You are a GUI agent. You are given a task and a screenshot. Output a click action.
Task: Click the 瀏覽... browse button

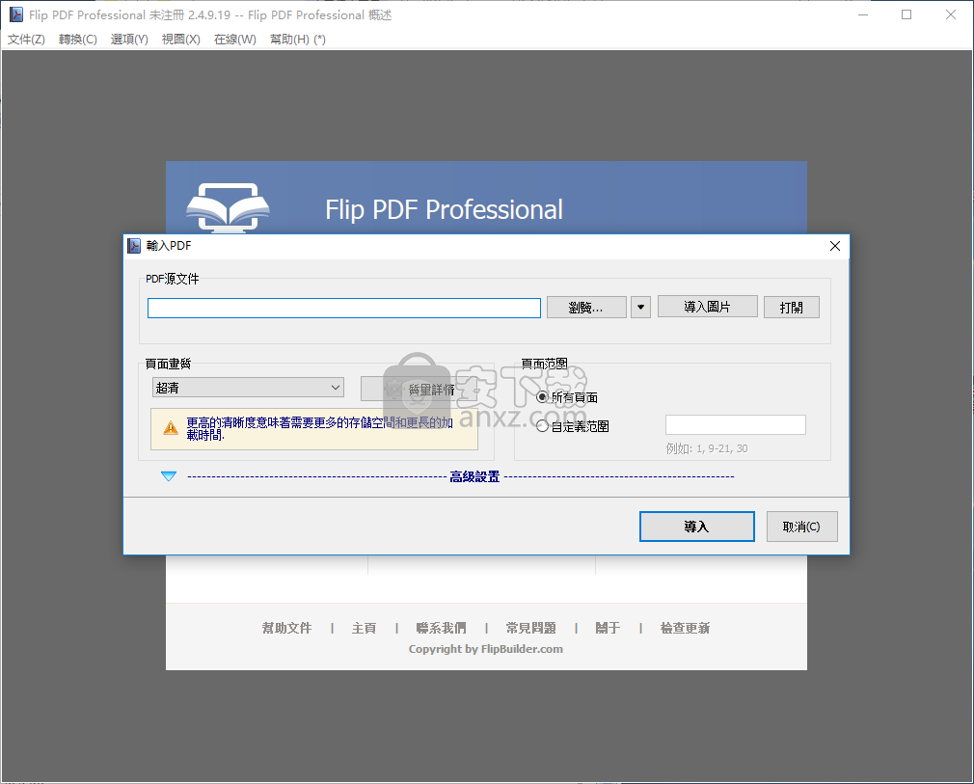pyautogui.click(x=586, y=307)
